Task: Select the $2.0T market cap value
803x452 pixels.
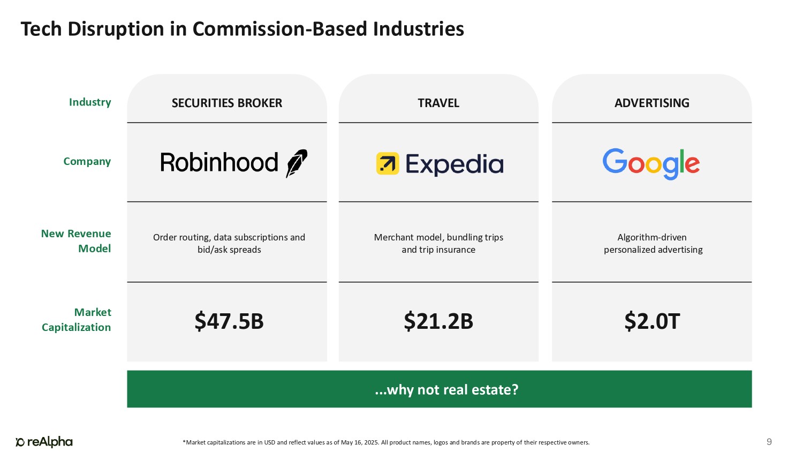Action: click(652, 321)
